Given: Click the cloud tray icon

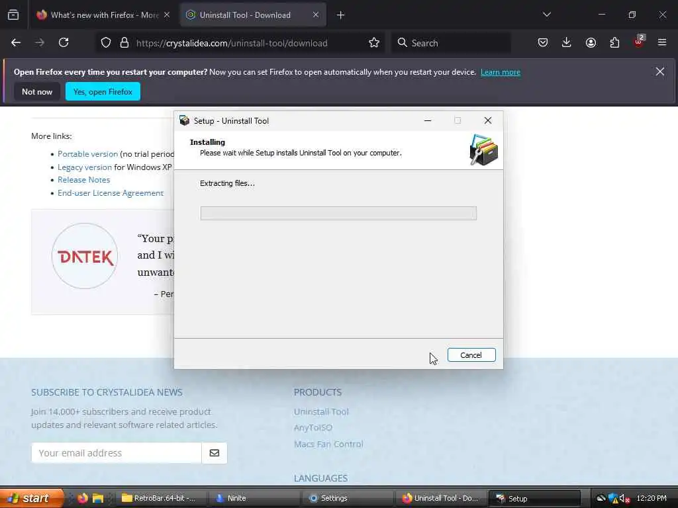Looking at the screenshot, I should pyautogui.click(x=601, y=498).
